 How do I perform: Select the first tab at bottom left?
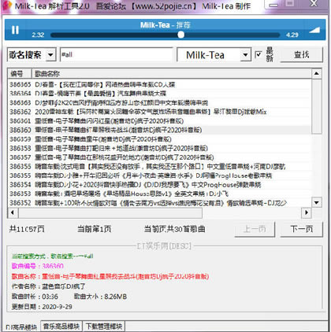[21, 326]
